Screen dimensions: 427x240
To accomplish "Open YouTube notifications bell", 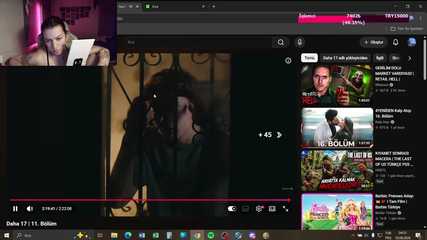I will click(396, 42).
